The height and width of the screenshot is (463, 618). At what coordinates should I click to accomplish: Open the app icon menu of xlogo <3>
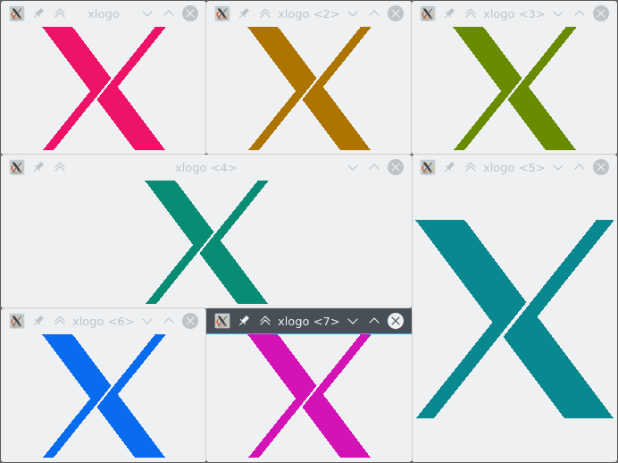(428, 13)
